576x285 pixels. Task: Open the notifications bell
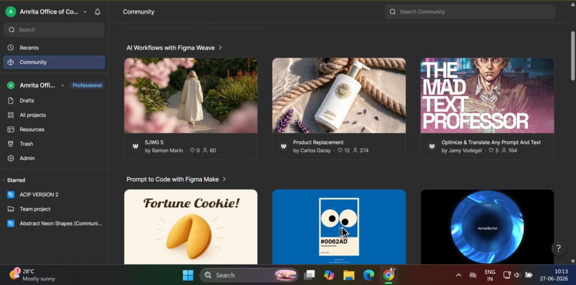(x=97, y=12)
